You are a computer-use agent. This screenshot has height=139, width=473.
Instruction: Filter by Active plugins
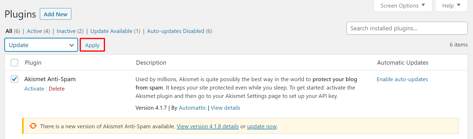click(34, 31)
